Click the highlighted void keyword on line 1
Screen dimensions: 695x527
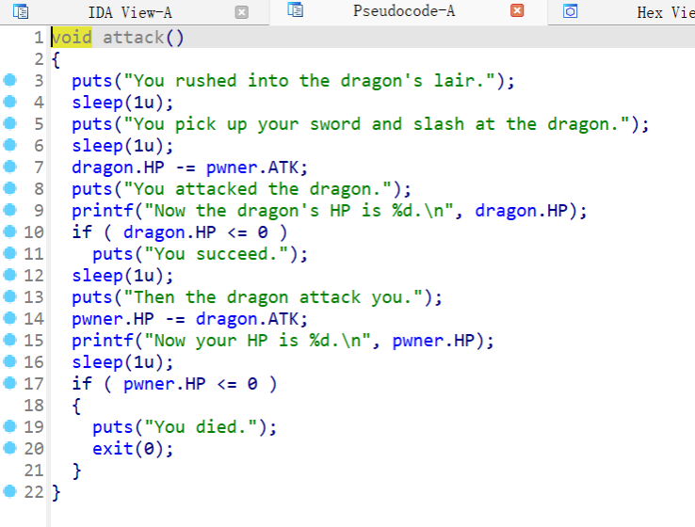tap(71, 38)
